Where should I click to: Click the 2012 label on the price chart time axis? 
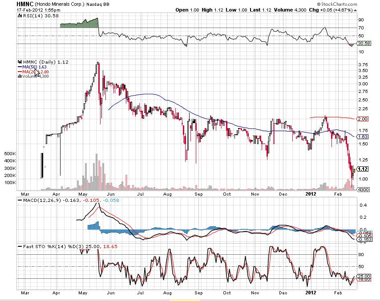pyautogui.click(x=311, y=194)
